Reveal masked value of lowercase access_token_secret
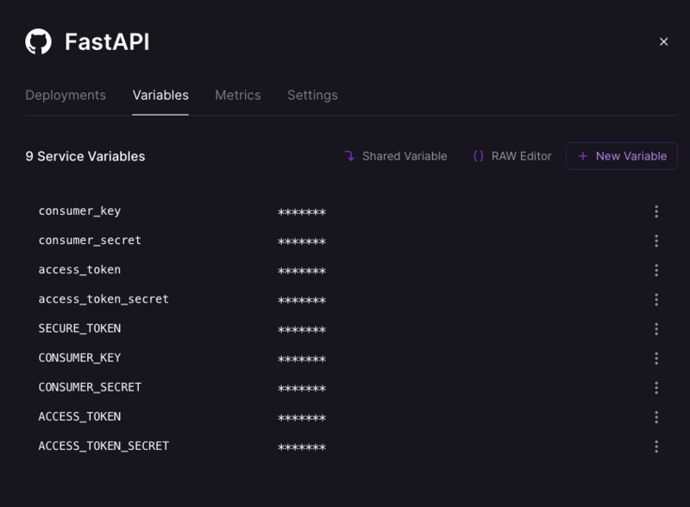 [302, 301]
